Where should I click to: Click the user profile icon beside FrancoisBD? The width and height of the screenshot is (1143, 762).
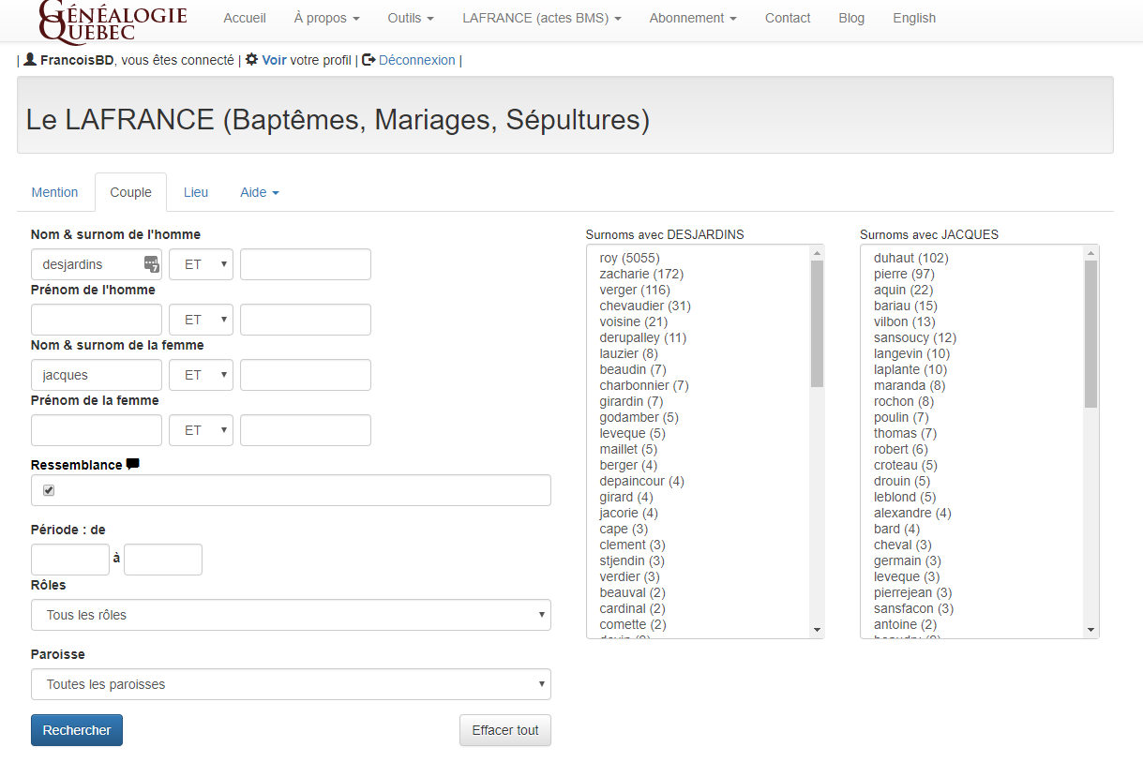(x=30, y=59)
